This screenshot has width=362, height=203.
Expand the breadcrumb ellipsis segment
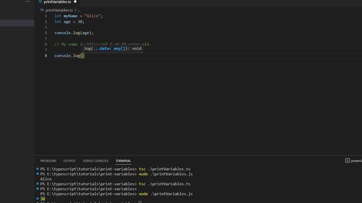[79, 10]
